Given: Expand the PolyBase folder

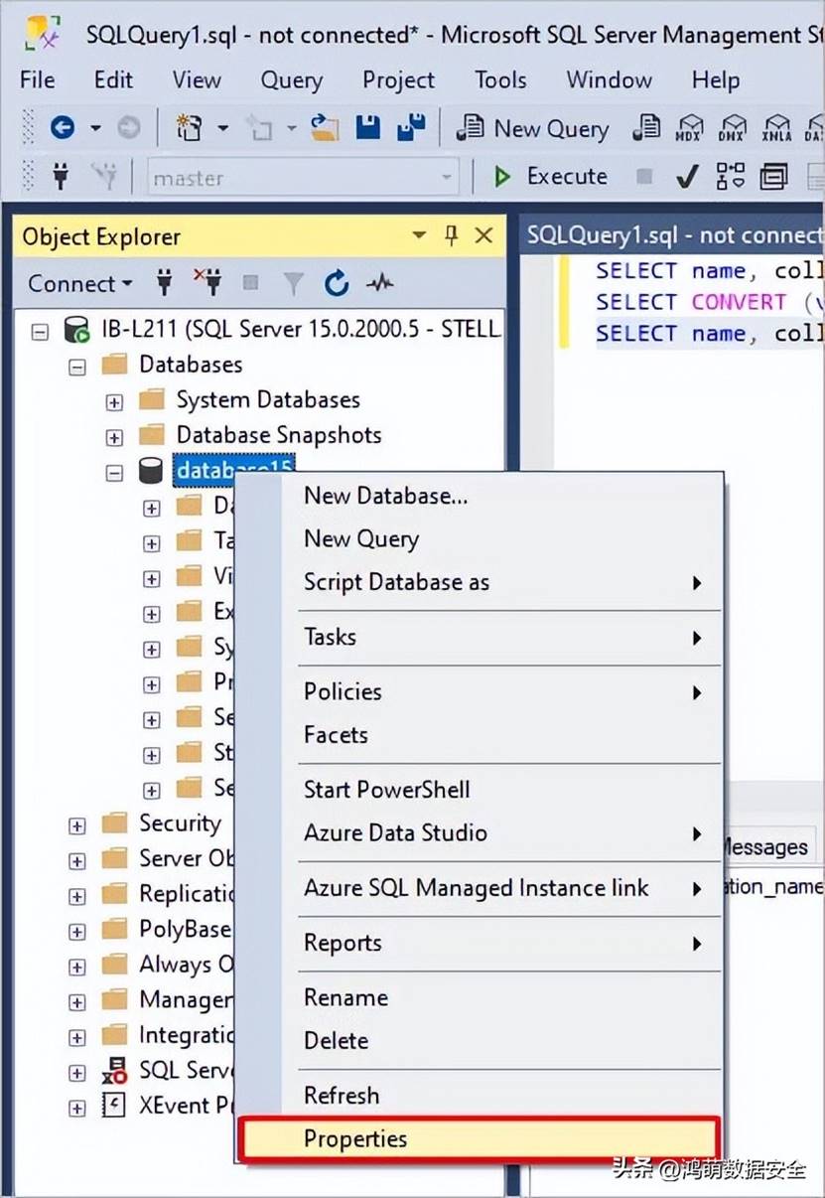Looking at the screenshot, I should click(x=77, y=931).
